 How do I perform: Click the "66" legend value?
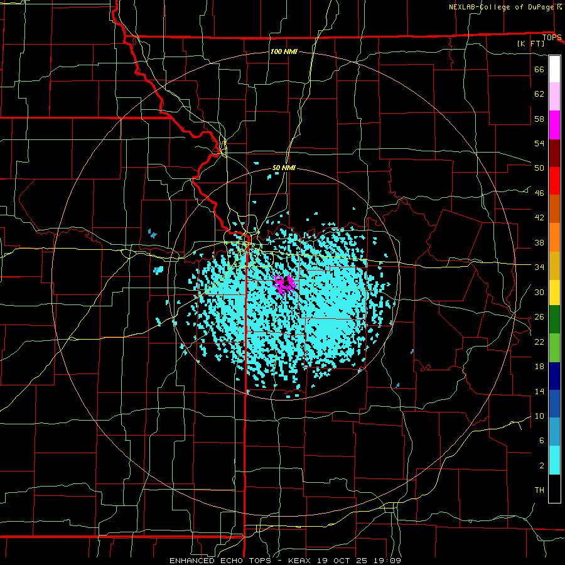tap(539, 69)
